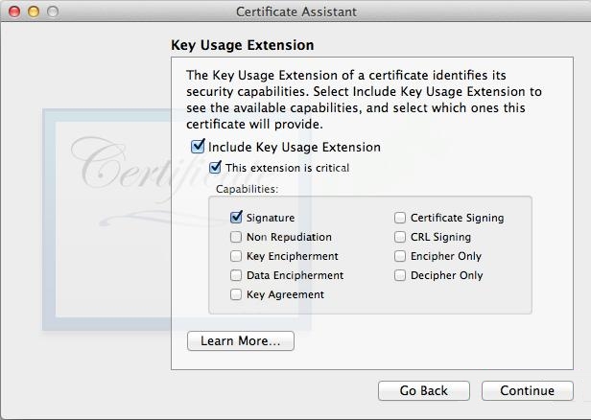The image size is (591, 420).
Task: Minimize the window with yellow button
Action: (x=34, y=12)
